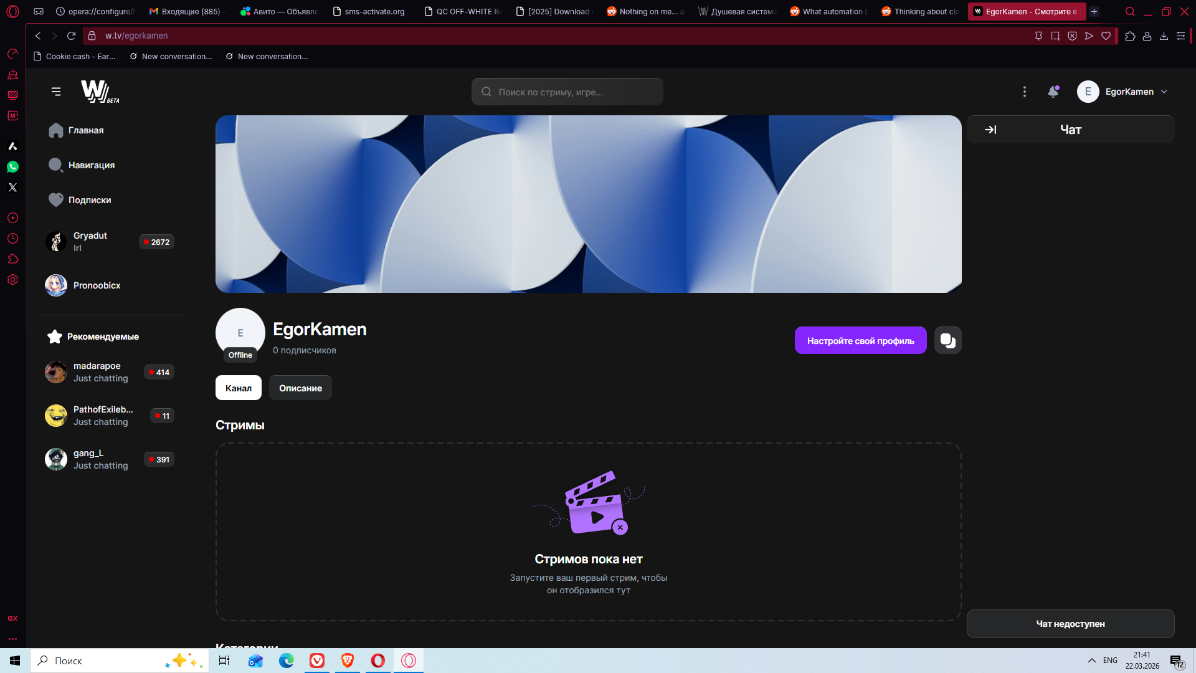The height and width of the screenshot is (673, 1196).
Task: Open the Gryadut channel in subscriptions
Action: (90, 241)
